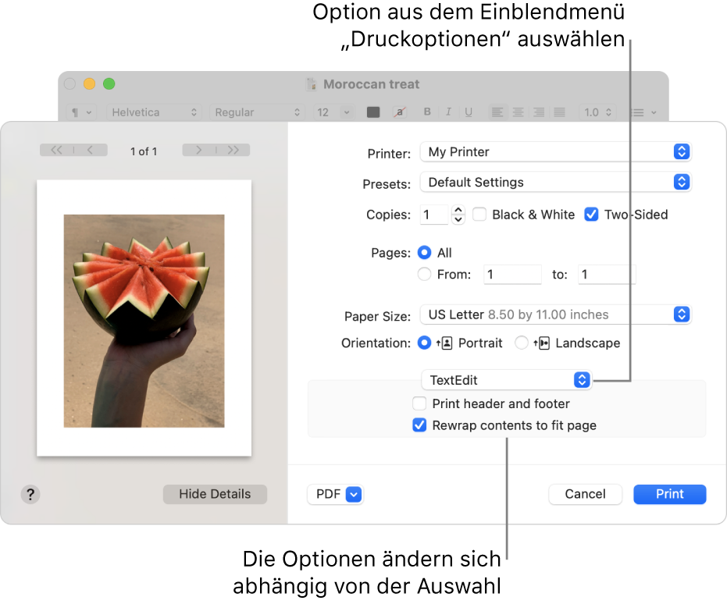Uncheck Rewrap contents to fit page
The height and width of the screenshot is (604, 727).
click(419, 425)
